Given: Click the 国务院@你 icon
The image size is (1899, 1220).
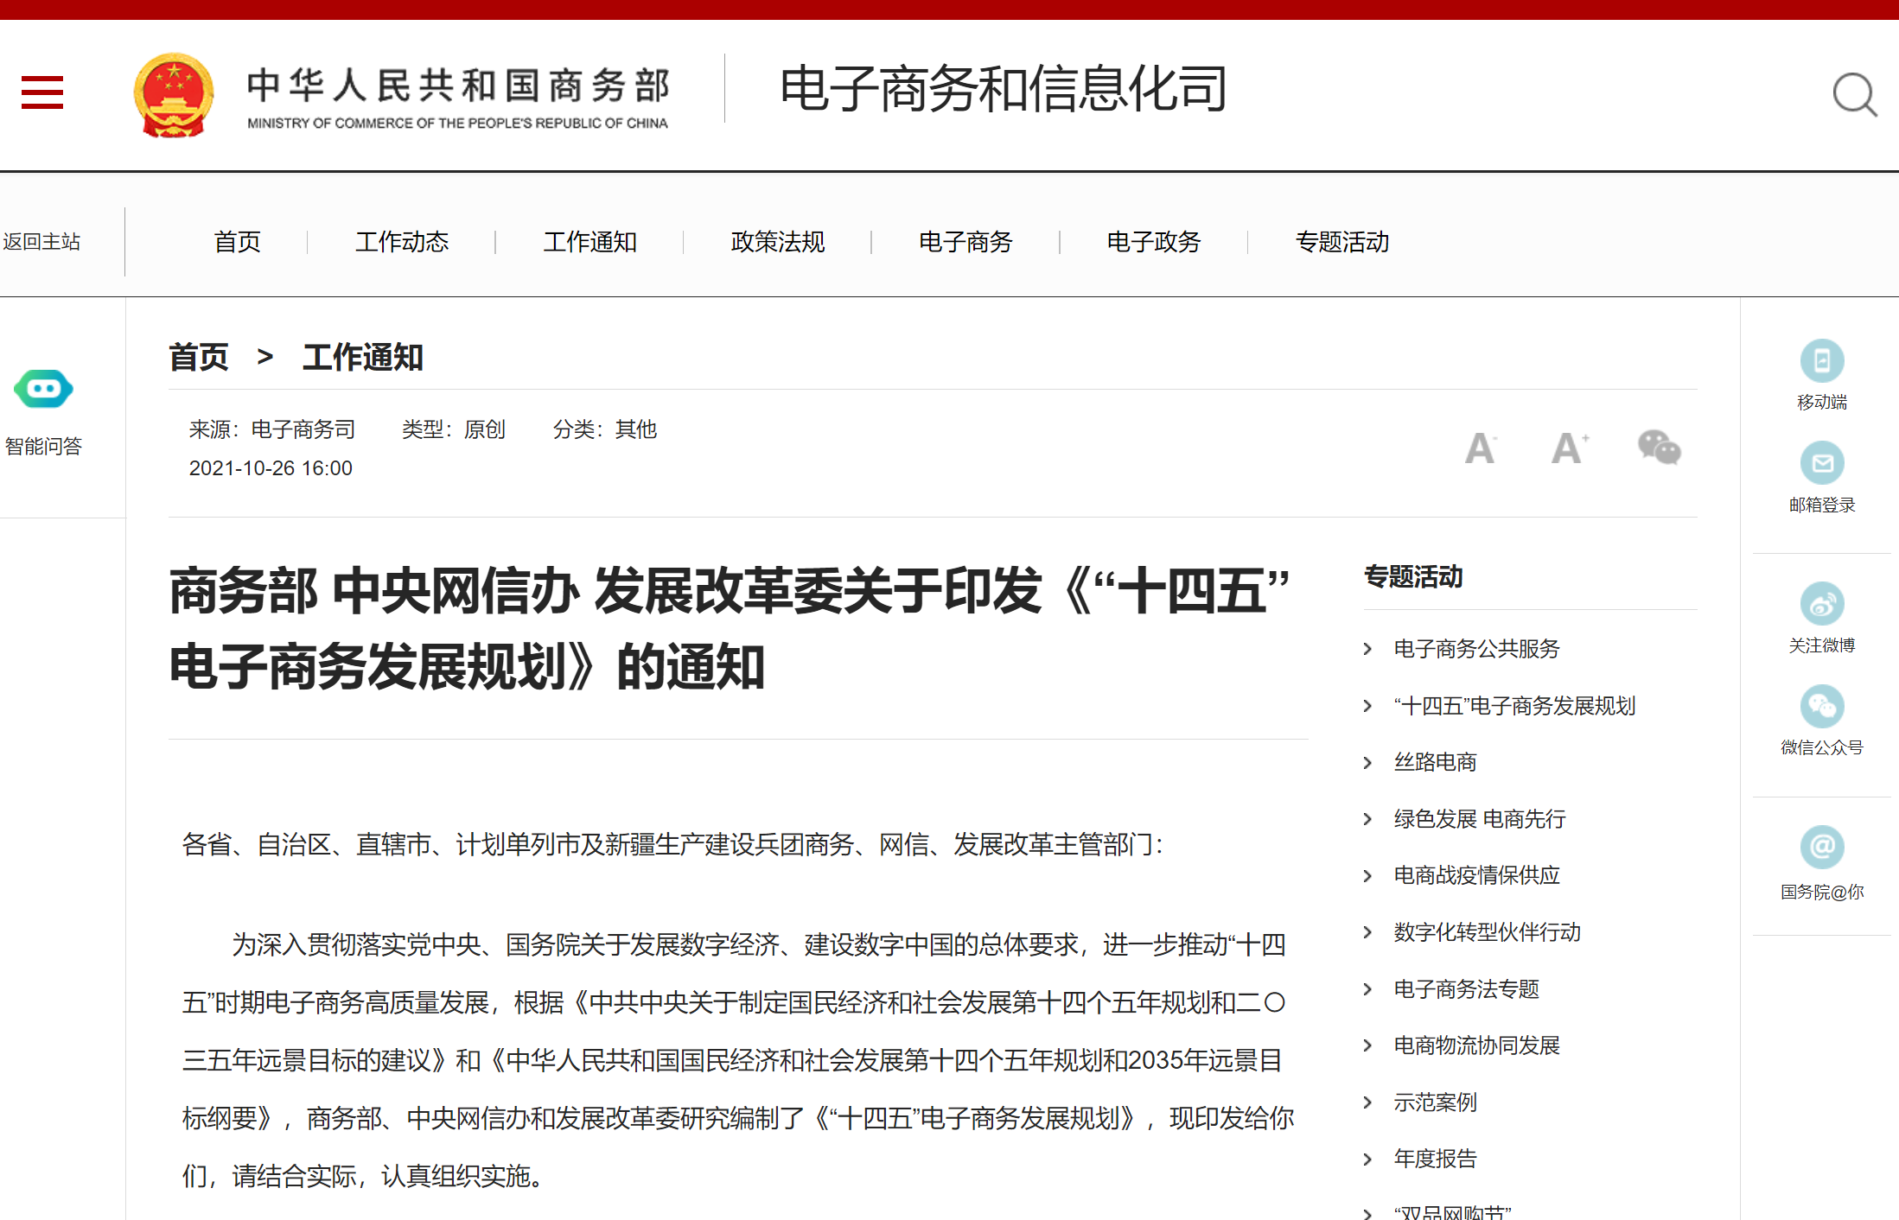Looking at the screenshot, I should click(x=1821, y=847).
